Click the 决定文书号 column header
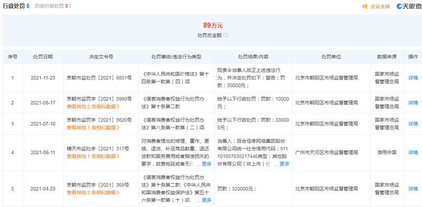 point(101,57)
